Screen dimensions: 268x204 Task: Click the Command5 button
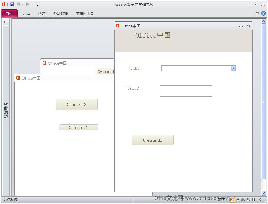[x=153, y=140]
